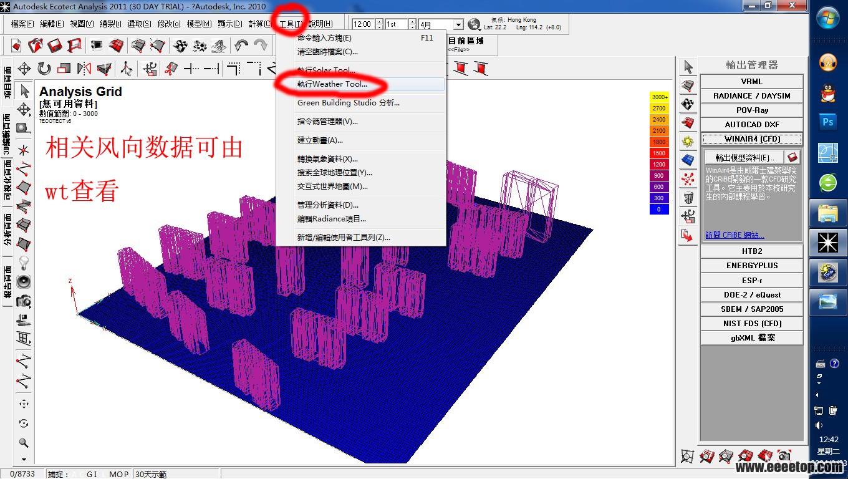The height and width of the screenshot is (479, 848).
Task: Open the 訪問 CRiBE 網站 link
Action: 735,235
